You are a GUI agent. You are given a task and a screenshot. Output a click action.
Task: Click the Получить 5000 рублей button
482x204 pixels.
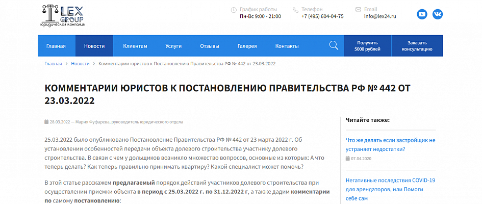tap(367, 46)
